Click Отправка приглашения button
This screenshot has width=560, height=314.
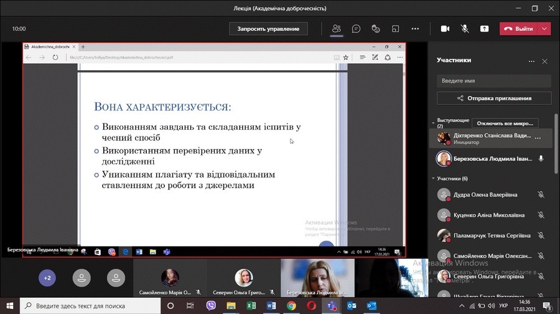(494, 98)
